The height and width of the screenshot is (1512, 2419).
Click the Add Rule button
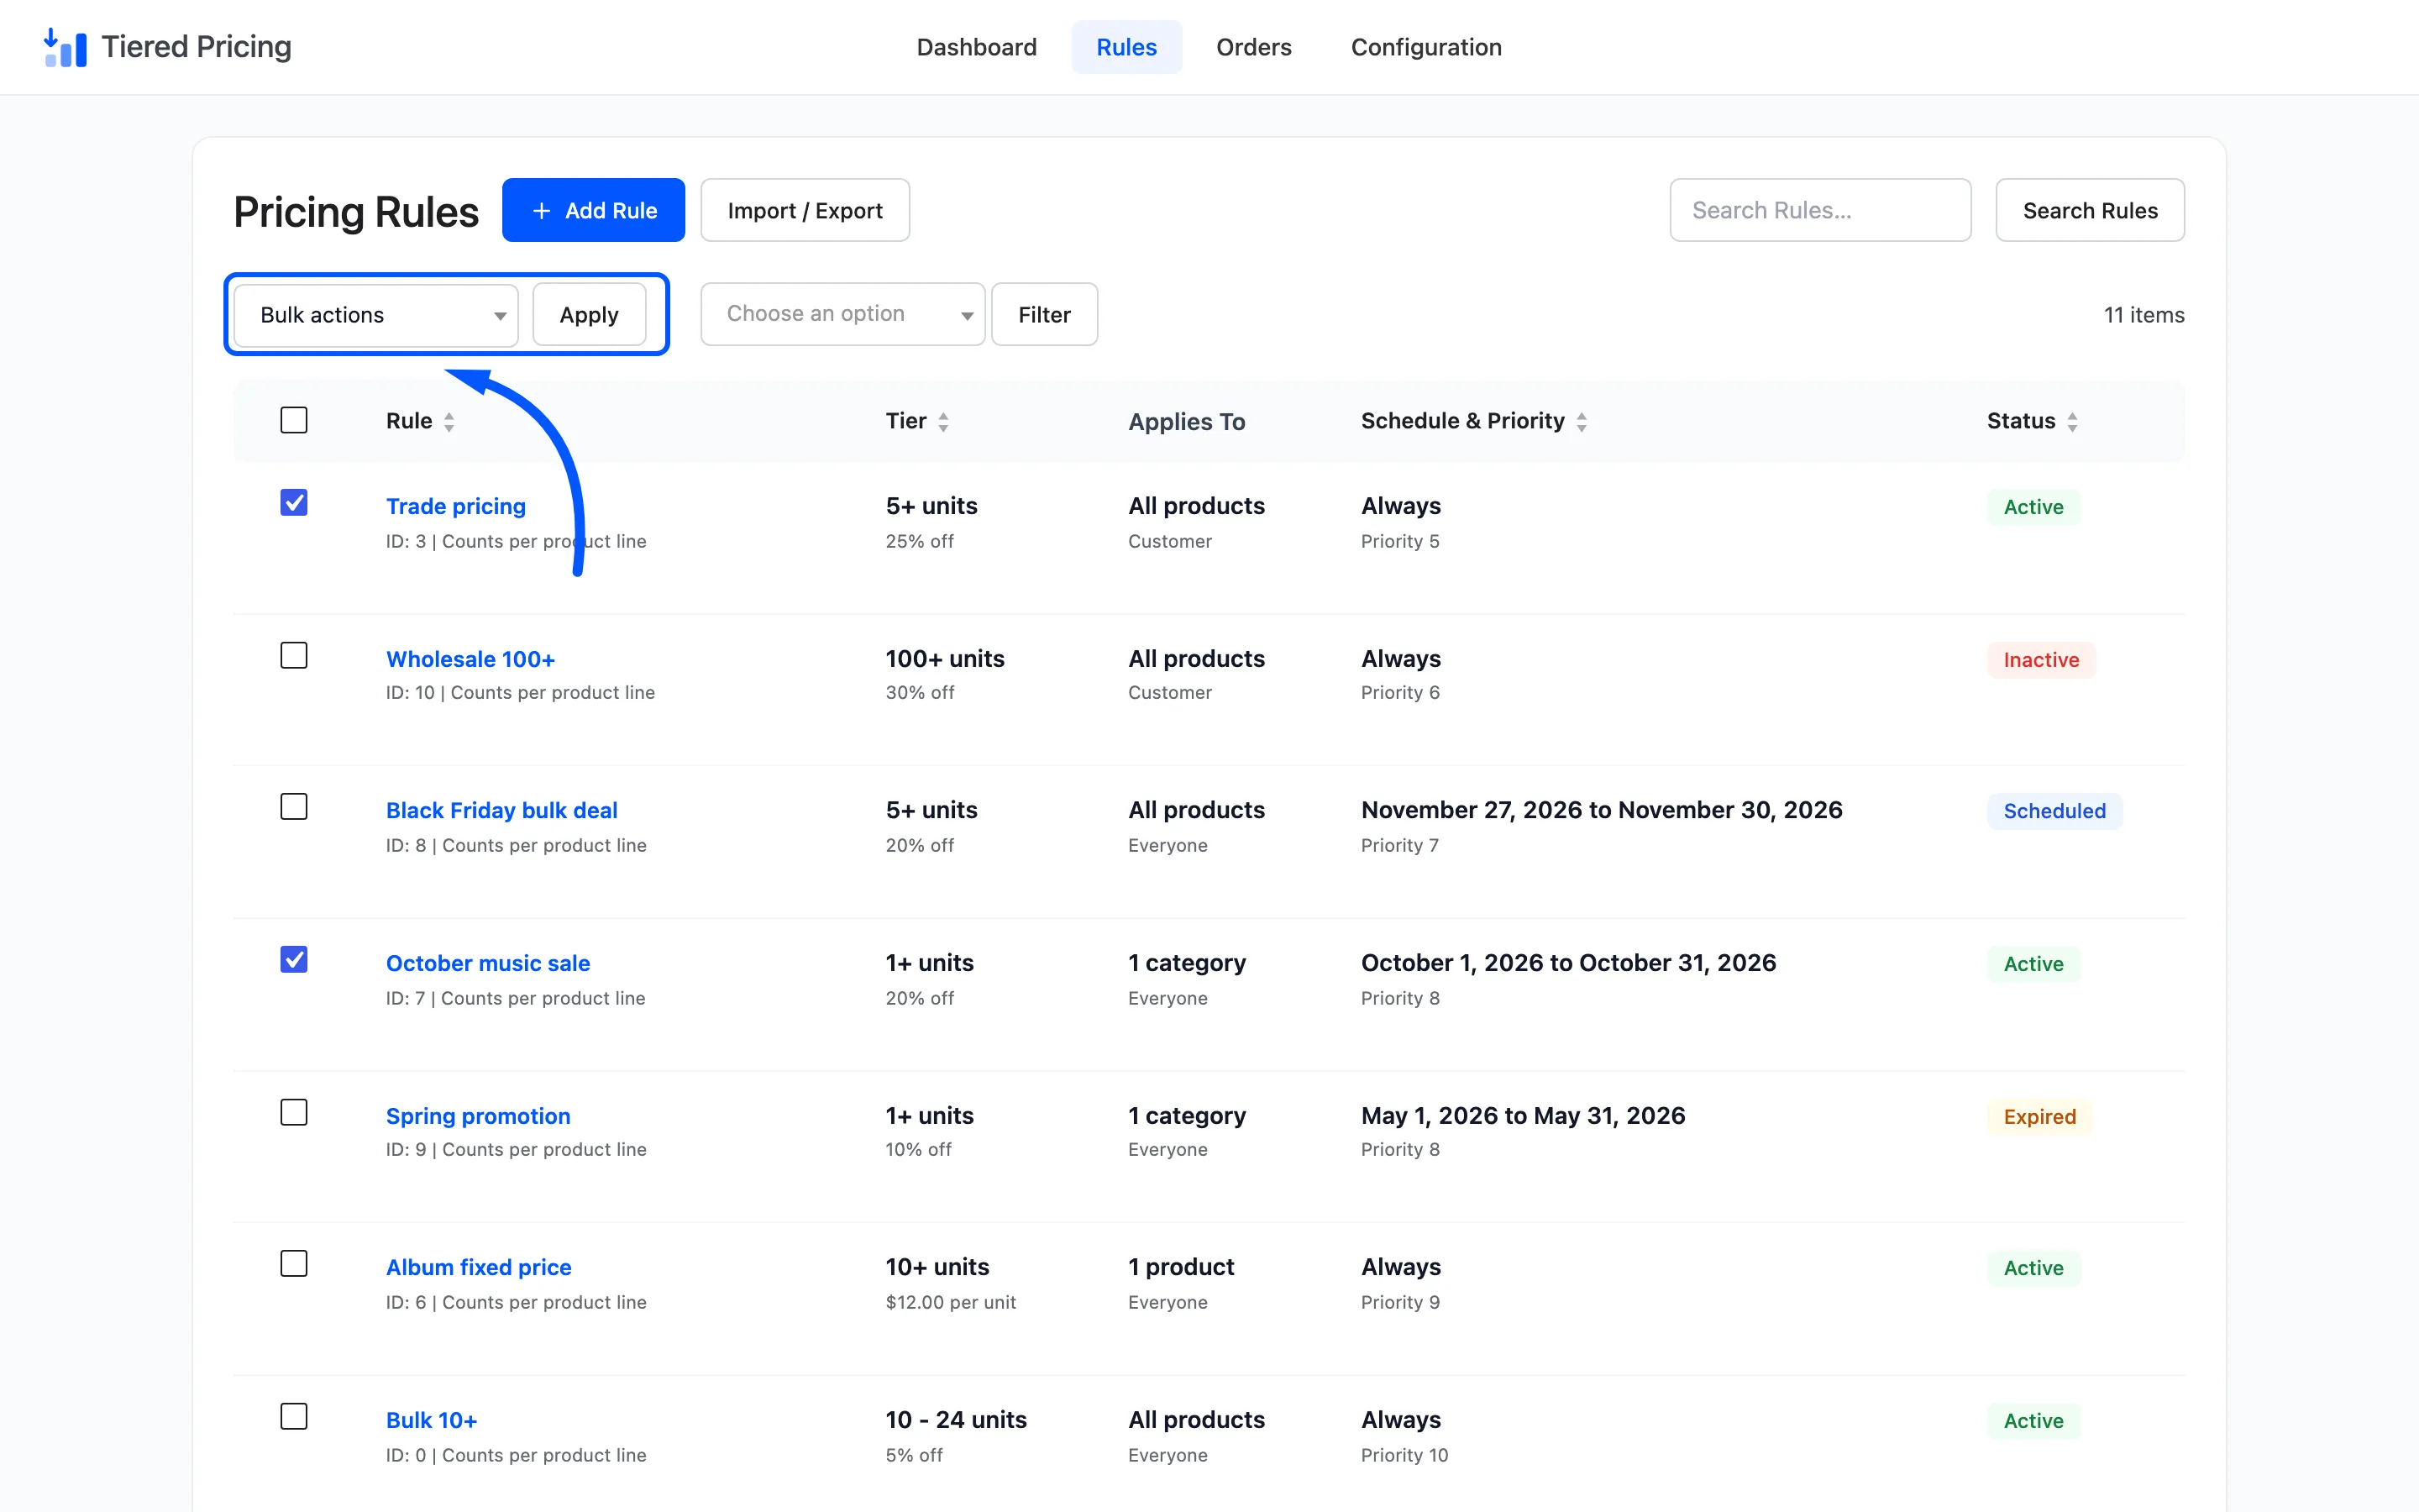[594, 210]
